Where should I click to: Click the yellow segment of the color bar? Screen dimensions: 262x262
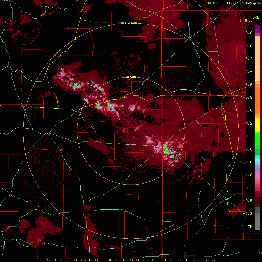coord(257,125)
